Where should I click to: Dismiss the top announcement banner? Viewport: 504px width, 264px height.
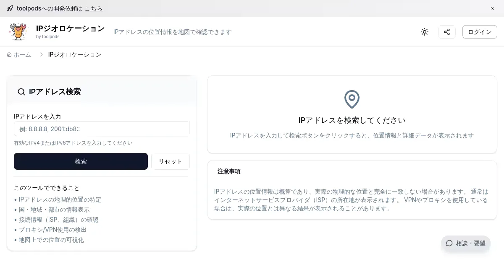(x=492, y=8)
